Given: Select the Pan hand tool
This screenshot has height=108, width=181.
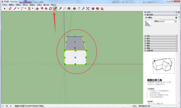Looking at the screenshot, I should [x=79, y=8].
